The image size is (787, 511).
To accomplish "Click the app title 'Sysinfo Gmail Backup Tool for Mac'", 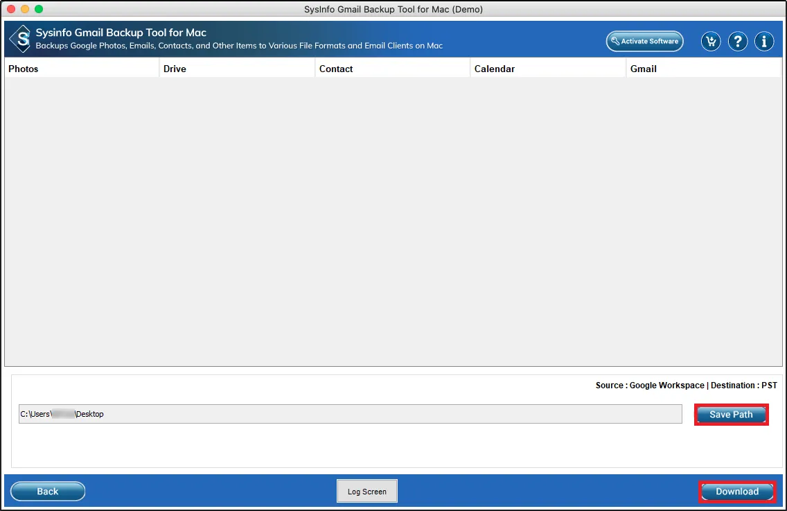I will [x=121, y=33].
